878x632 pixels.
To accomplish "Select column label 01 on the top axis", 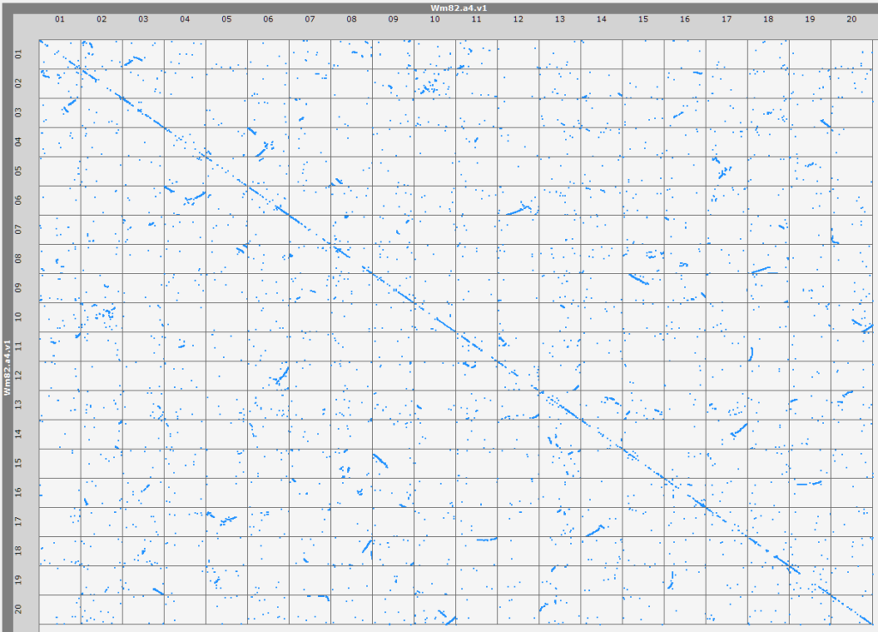I will point(60,19).
